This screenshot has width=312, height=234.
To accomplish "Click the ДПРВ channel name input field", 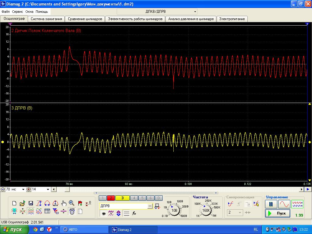I will click(x=124, y=206).
